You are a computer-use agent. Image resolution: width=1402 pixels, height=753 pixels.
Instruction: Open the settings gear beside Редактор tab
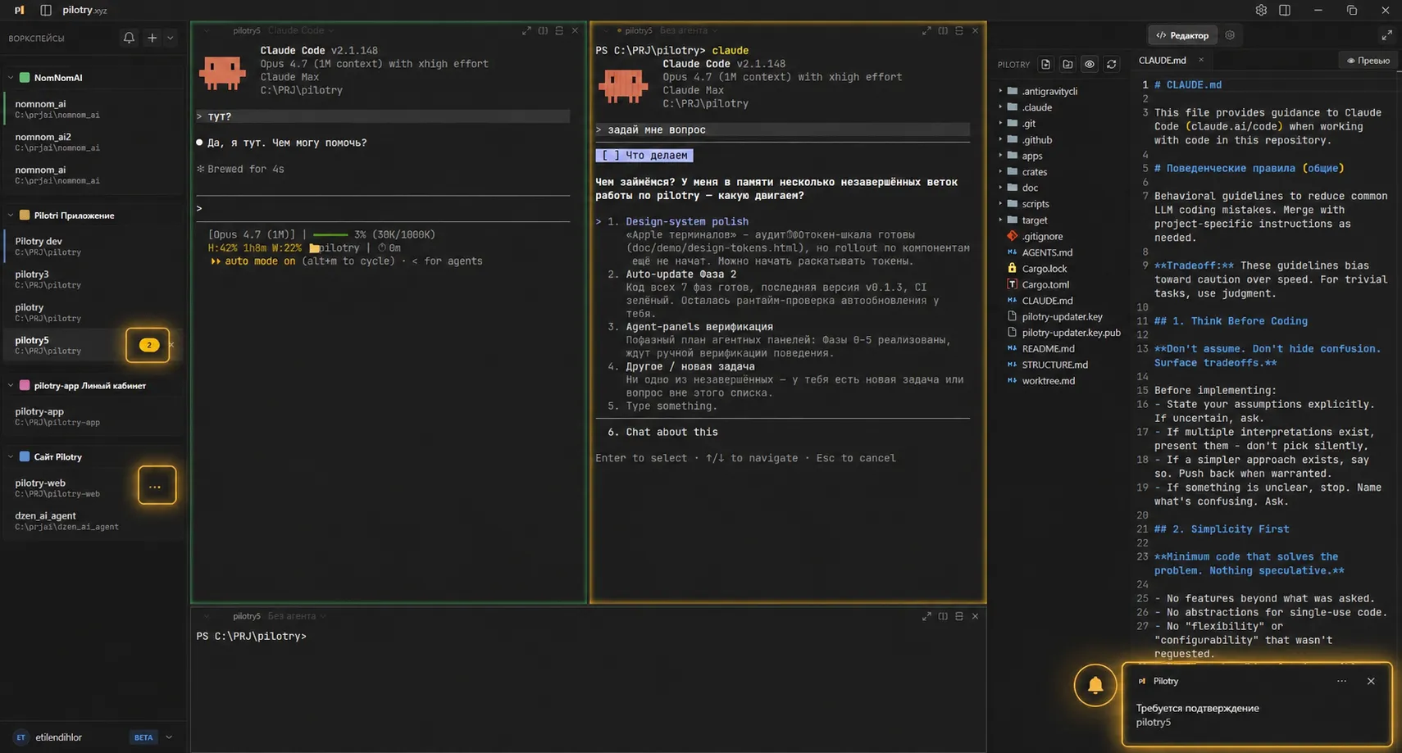[1230, 35]
